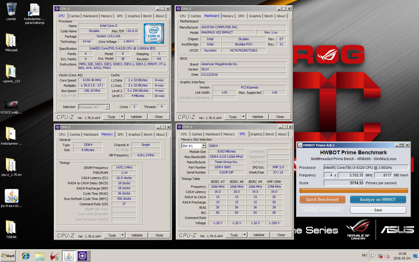Click the DRAM Frequency value 1475.3 MHz
Screen dimensions: 419x262
(x=124, y=167)
